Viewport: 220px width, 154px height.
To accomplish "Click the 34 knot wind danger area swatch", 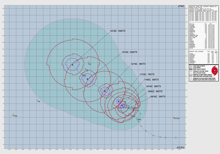I will pos(191,75).
